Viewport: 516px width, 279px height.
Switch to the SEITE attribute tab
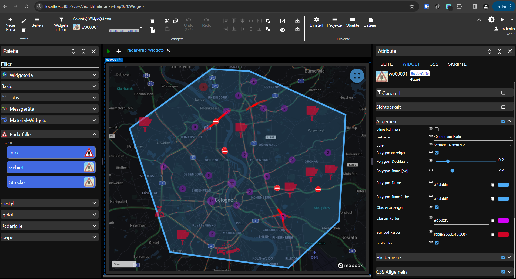387,64
